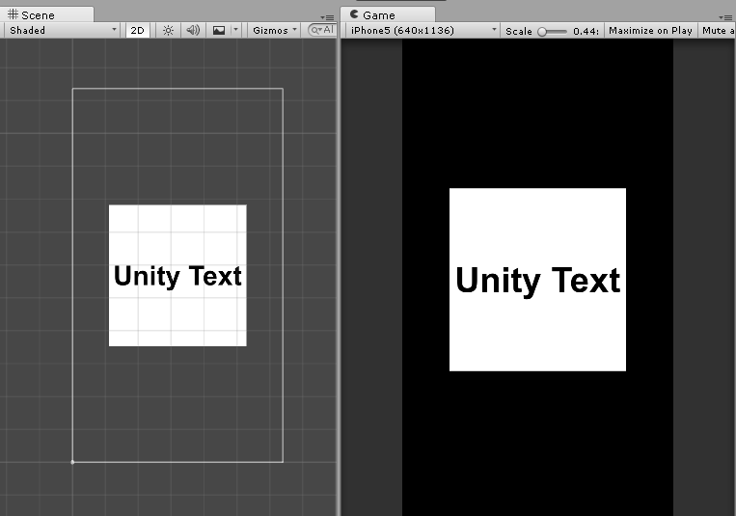Click the Scene view search field

coord(322,30)
